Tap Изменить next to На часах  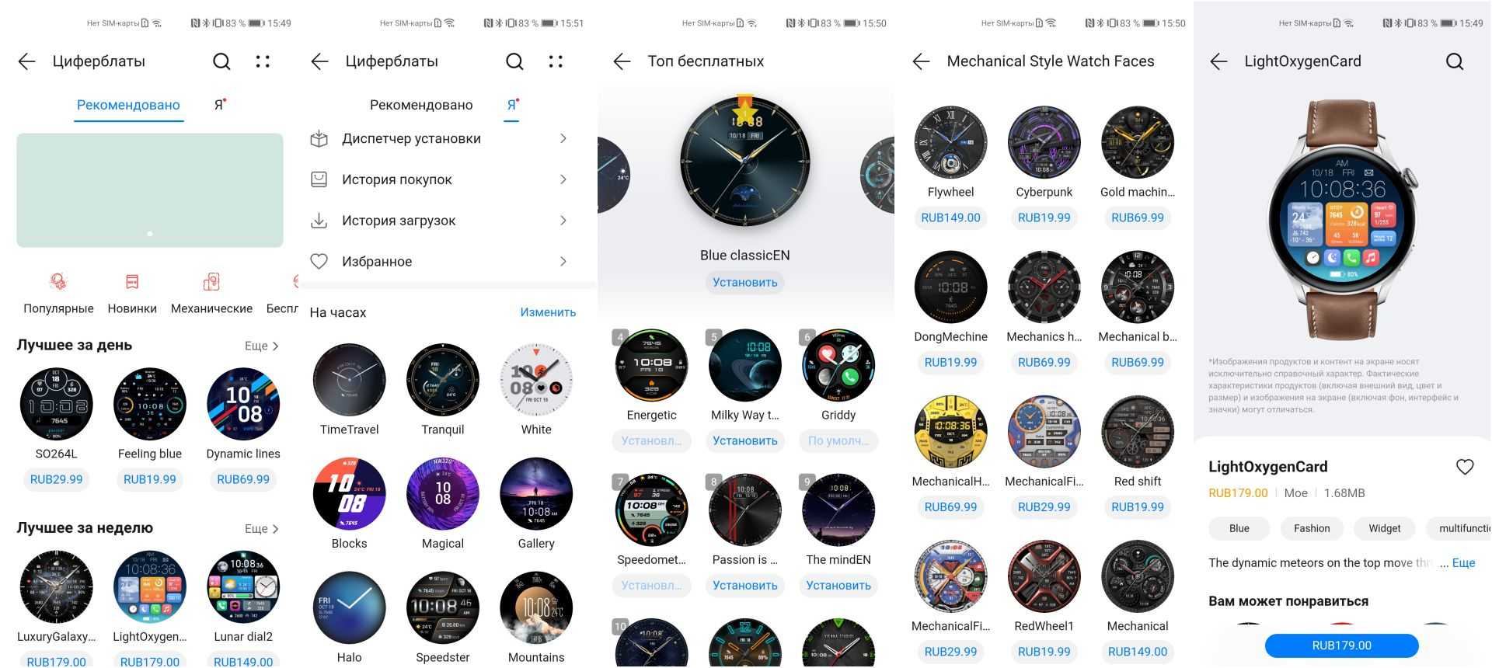[x=548, y=312]
